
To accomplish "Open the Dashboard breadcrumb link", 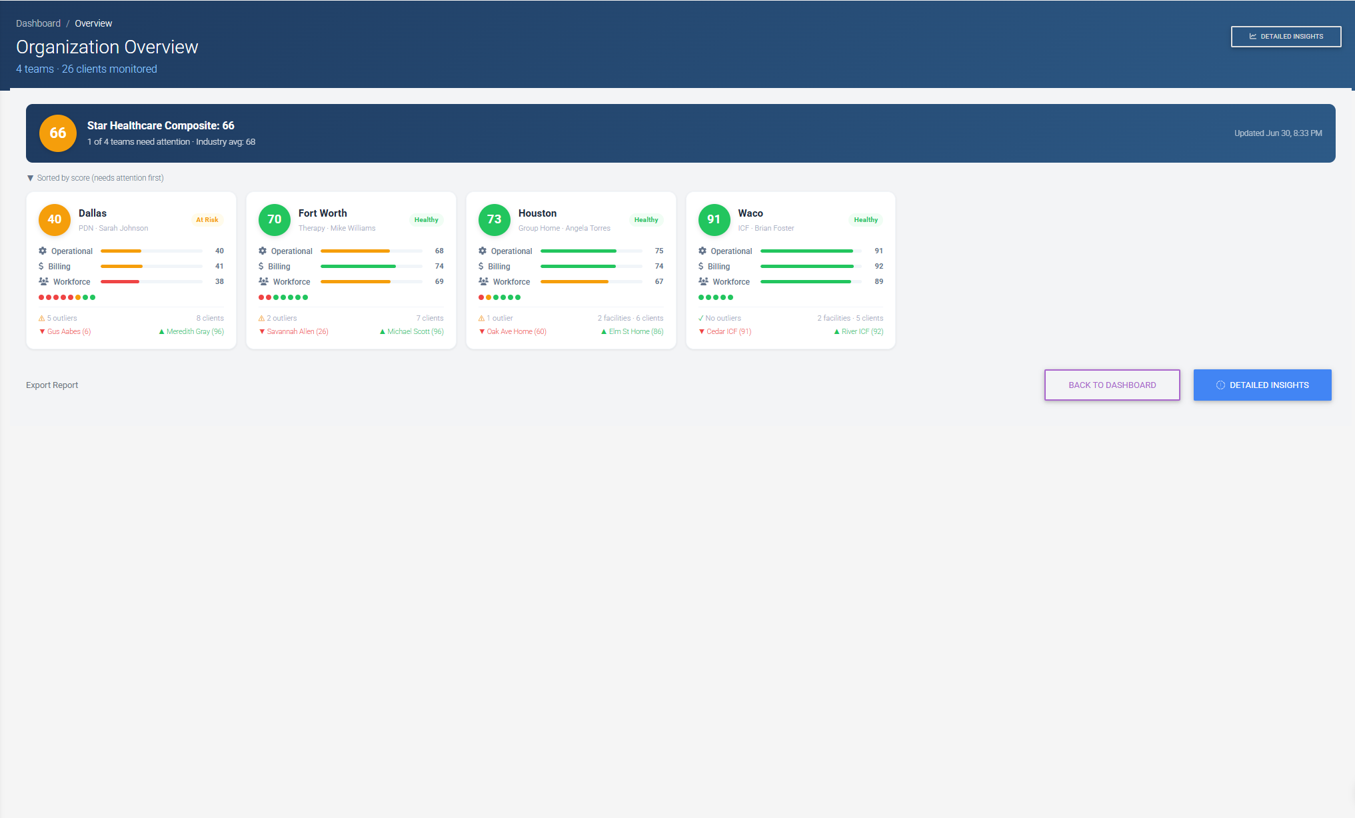I will [38, 23].
